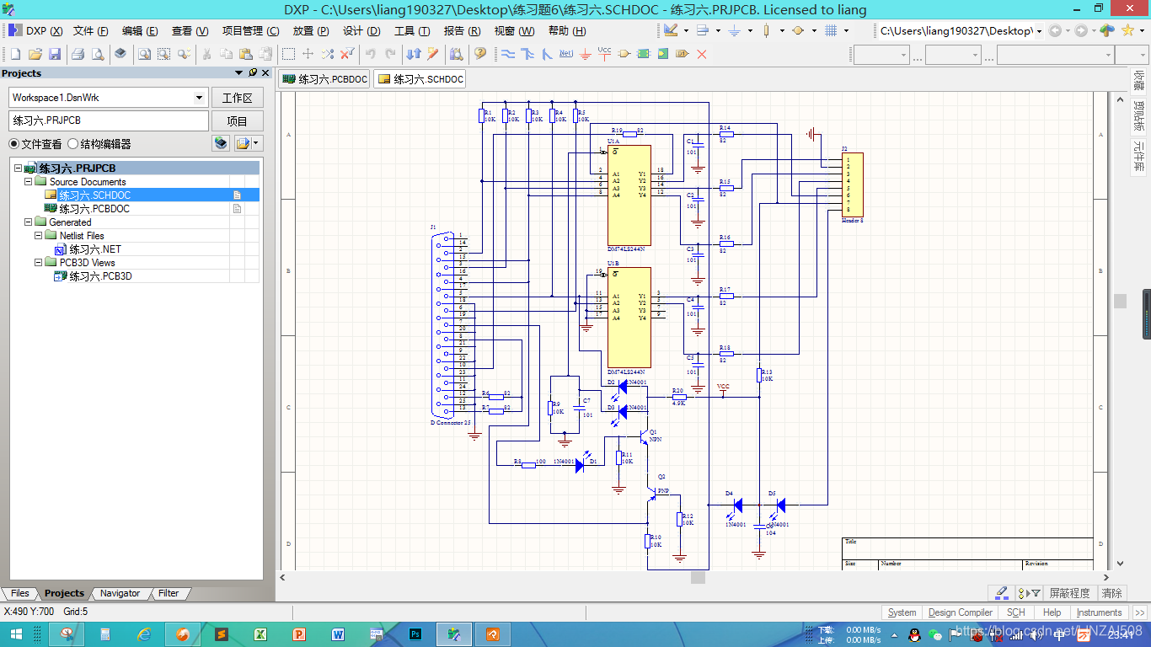The height and width of the screenshot is (647, 1151).
Task: Click the Favorites star icon
Action: (1127, 30)
